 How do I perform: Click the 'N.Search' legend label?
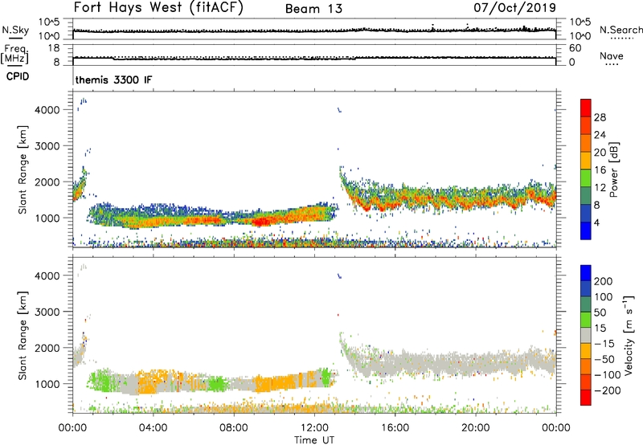pyautogui.click(x=620, y=30)
